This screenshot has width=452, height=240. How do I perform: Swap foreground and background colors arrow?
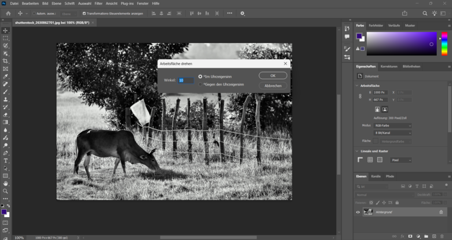pyautogui.click(x=8, y=206)
